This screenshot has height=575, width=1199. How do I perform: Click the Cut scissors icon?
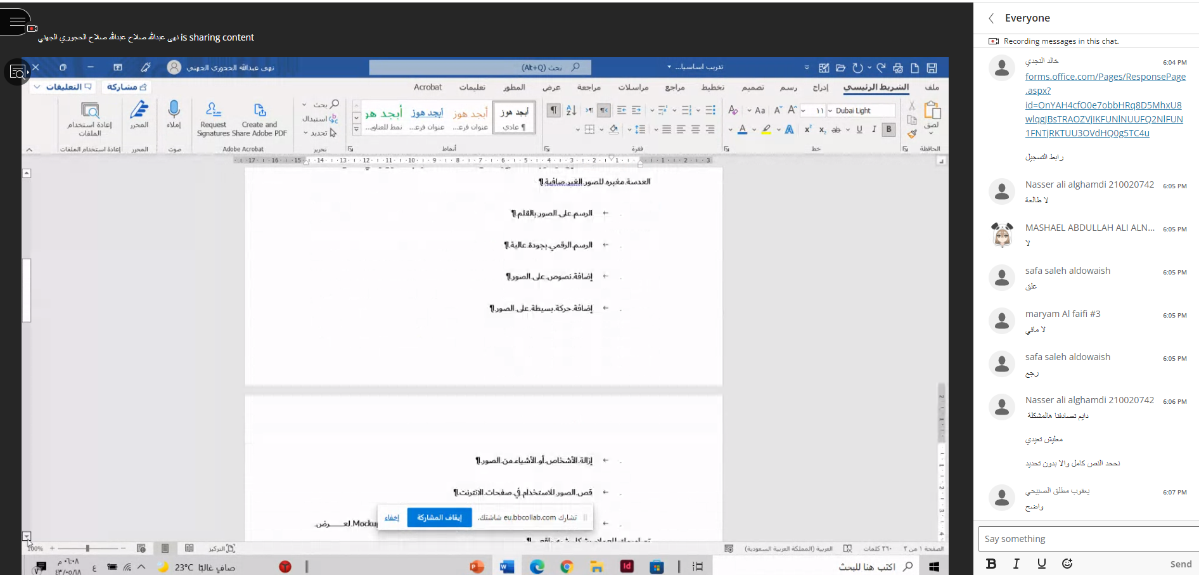(912, 105)
